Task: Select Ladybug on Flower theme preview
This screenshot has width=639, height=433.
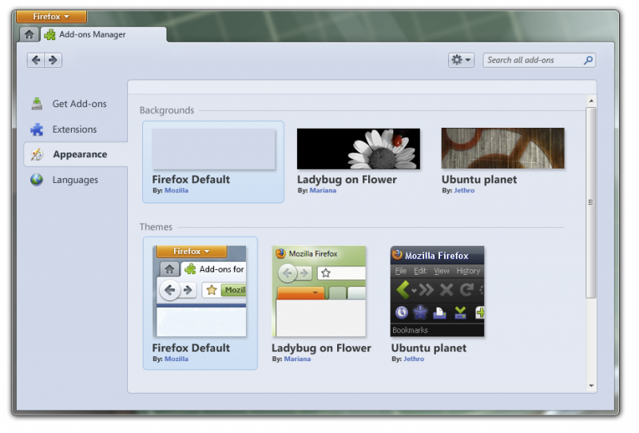Action: 319,291
